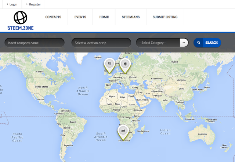
Task: Open the Select Category dropdown
Action: 162,43
